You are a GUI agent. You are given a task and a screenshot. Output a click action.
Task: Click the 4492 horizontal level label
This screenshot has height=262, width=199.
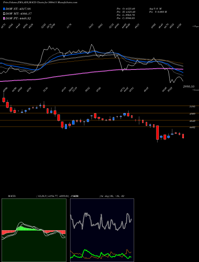192,127
